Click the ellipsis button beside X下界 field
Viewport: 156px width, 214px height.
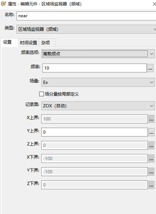151,158
